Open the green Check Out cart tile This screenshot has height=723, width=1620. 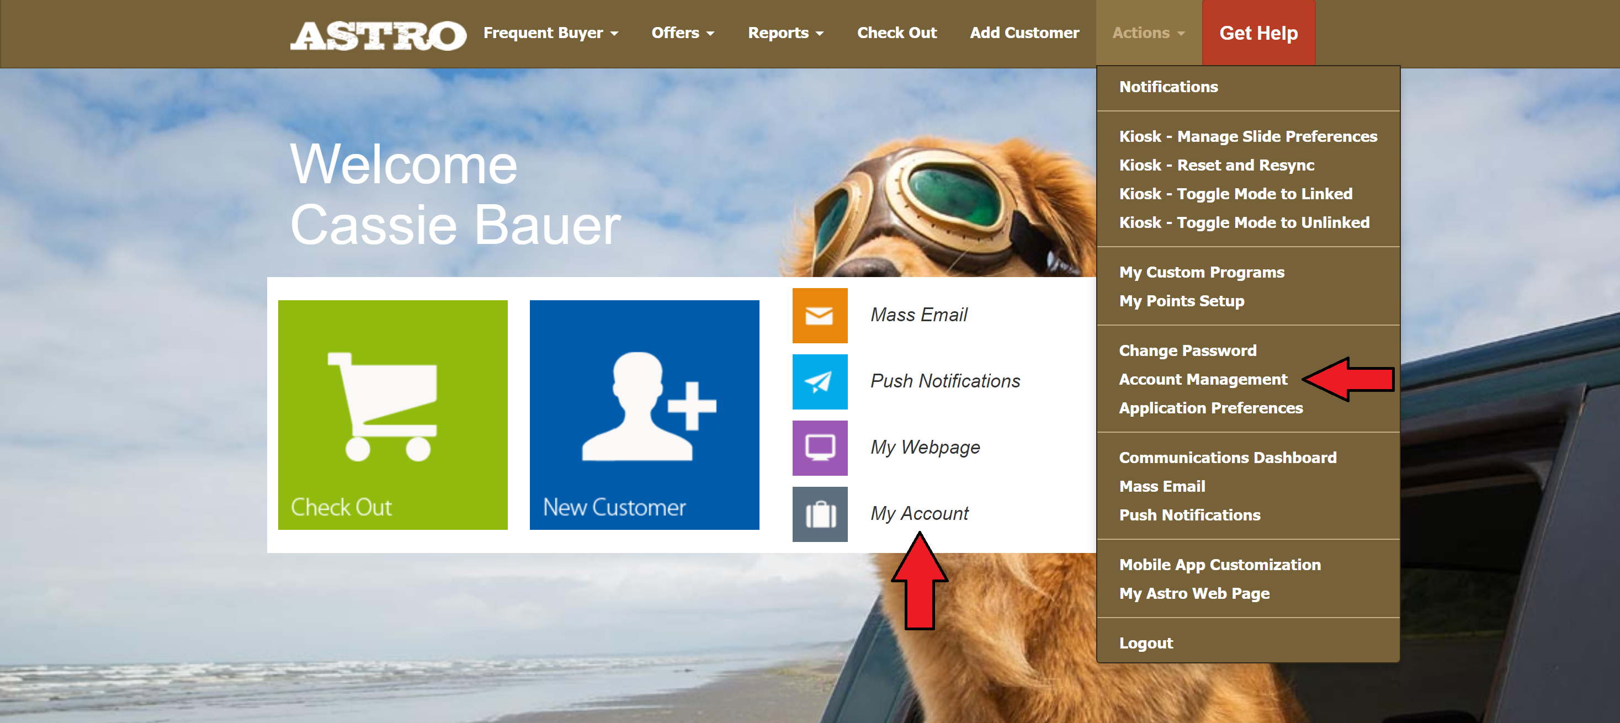tap(392, 414)
